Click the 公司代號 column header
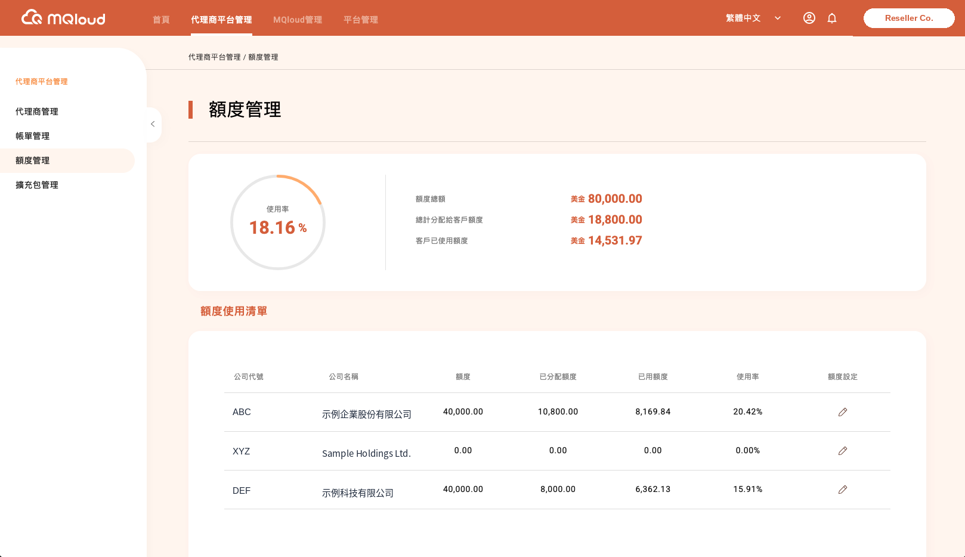This screenshot has width=965, height=557. click(x=249, y=377)
